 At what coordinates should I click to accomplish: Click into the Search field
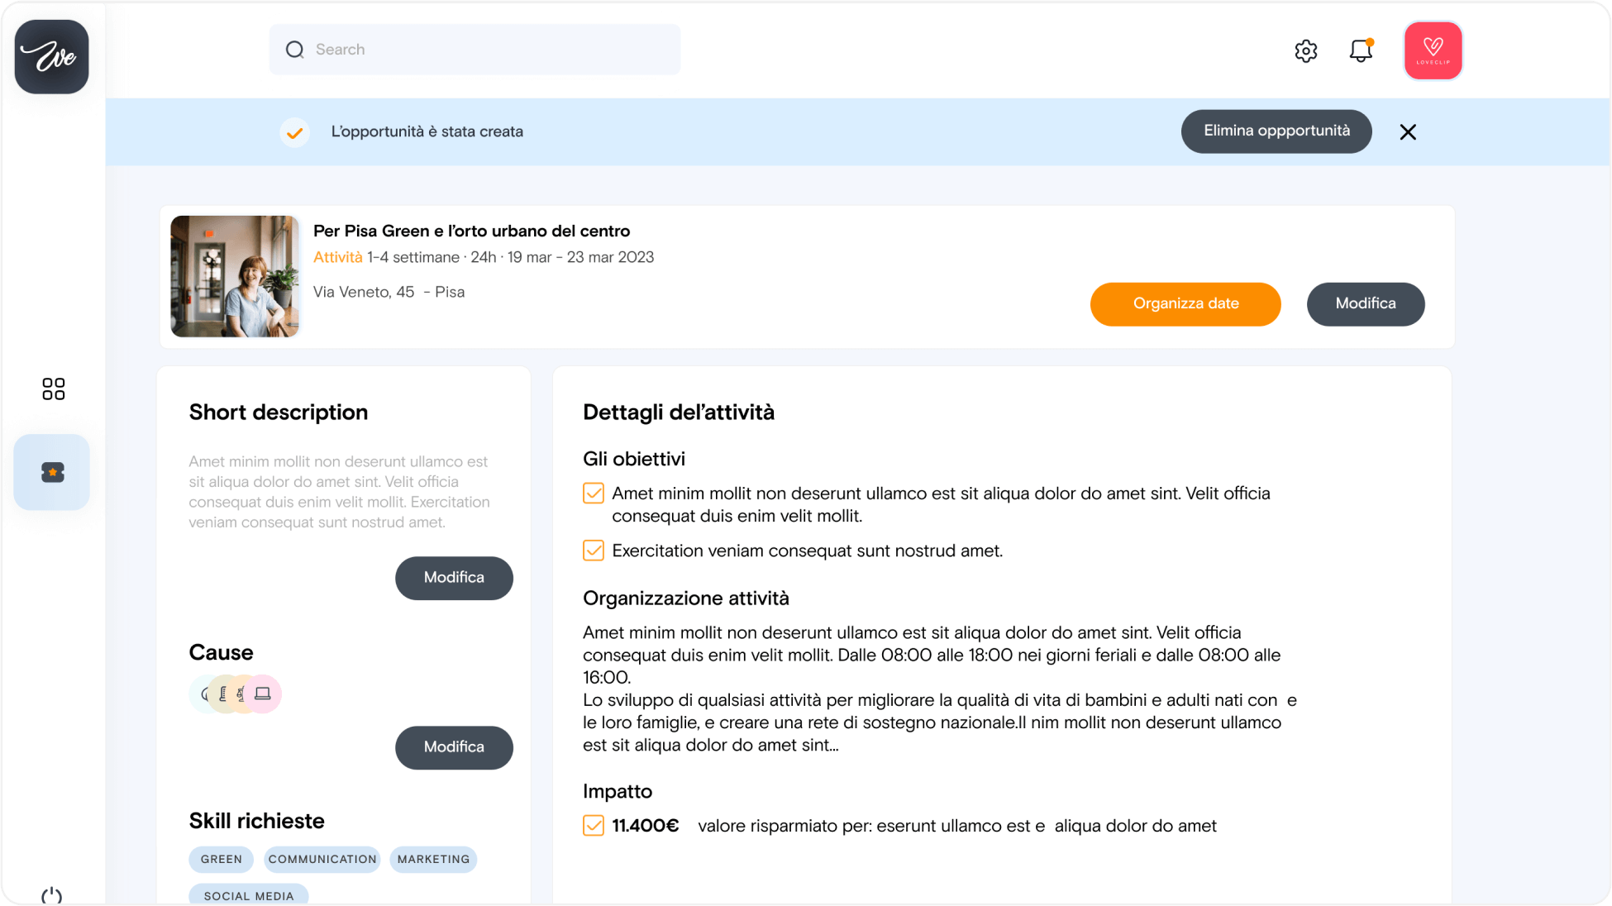point(475,50)
